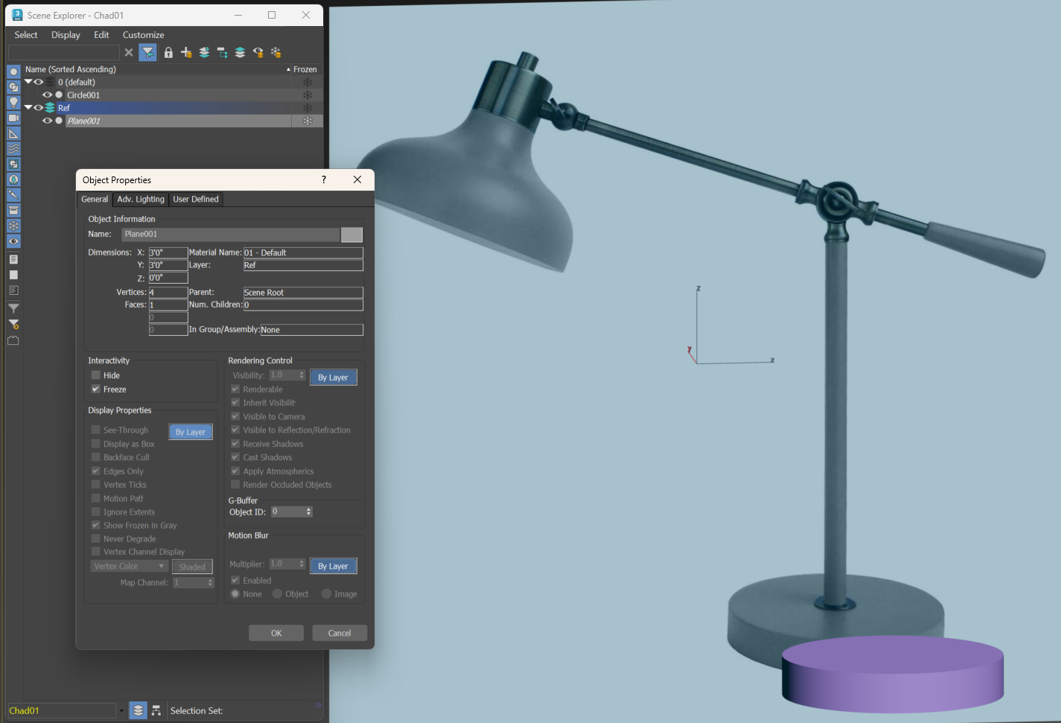Check the Hide checkbox under Interactivity
The image size is (1061, 723).
(95, 375)
